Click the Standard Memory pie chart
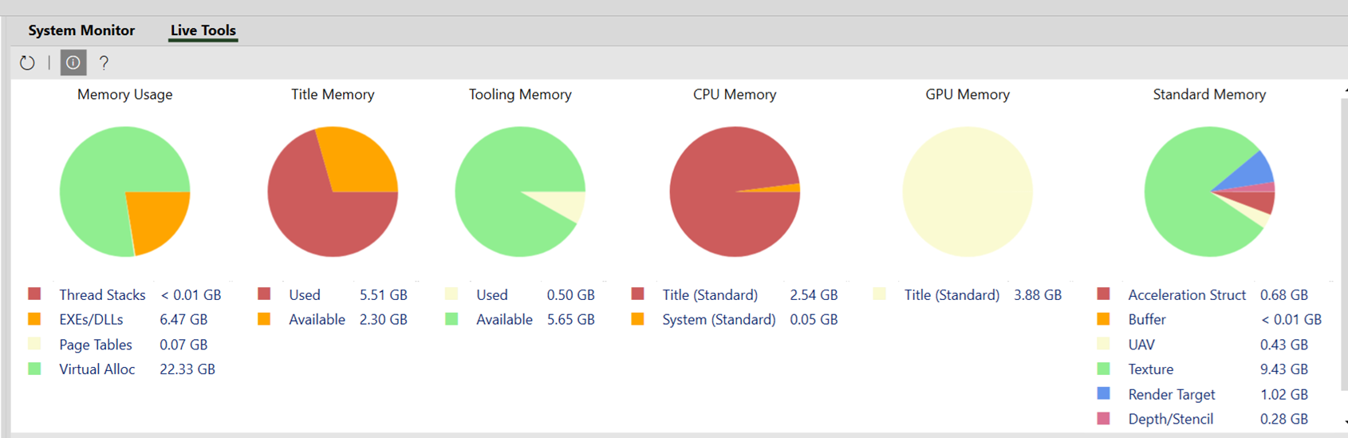The image size is (1348, 438). tap(1209, 191)
